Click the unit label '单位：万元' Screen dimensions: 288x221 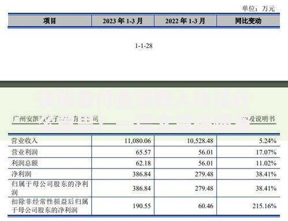point(259,9)
